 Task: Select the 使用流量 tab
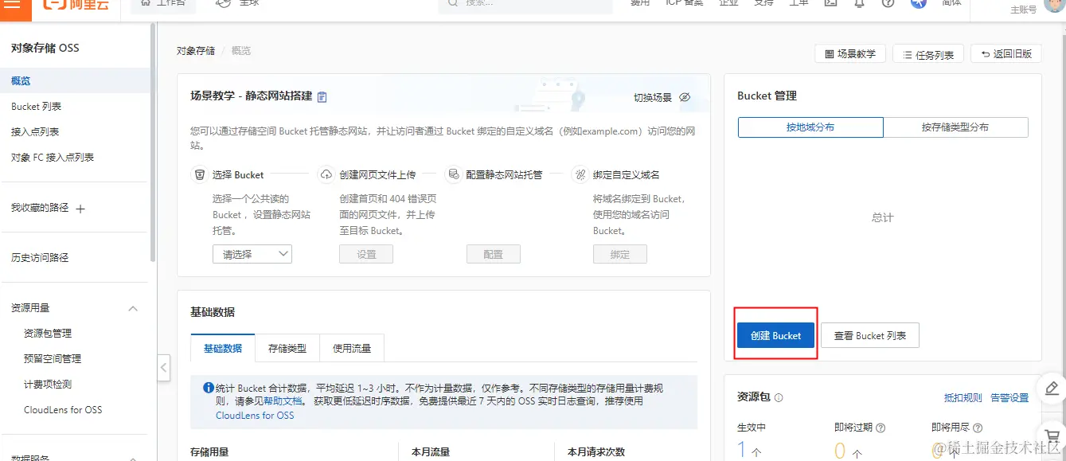(x=352, y=348)
